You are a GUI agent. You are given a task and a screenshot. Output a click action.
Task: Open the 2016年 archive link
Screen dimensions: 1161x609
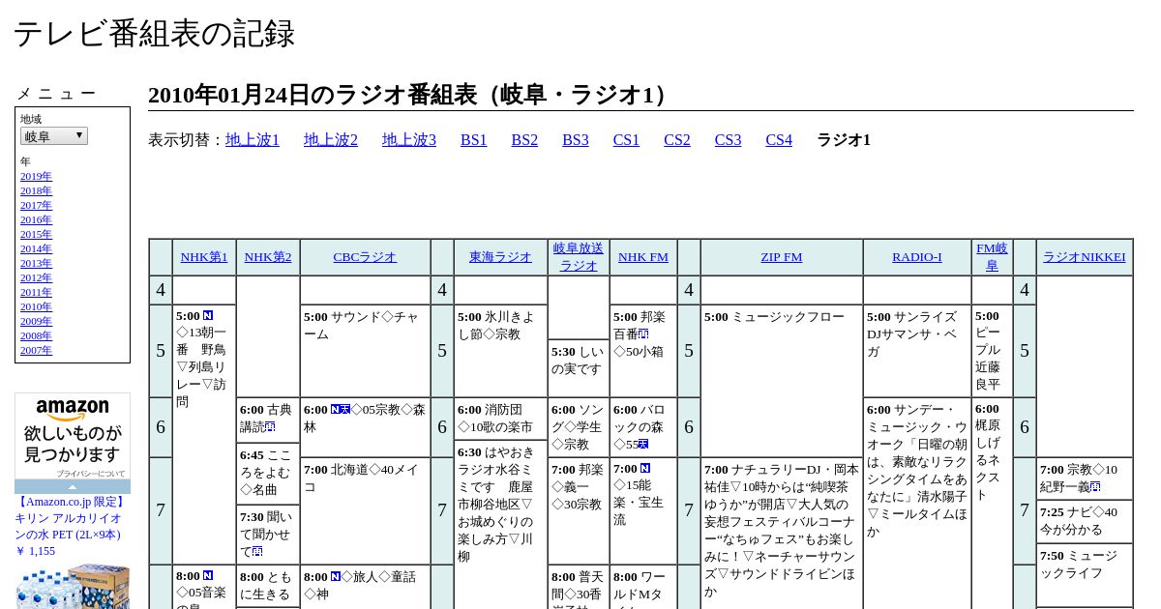36,220
